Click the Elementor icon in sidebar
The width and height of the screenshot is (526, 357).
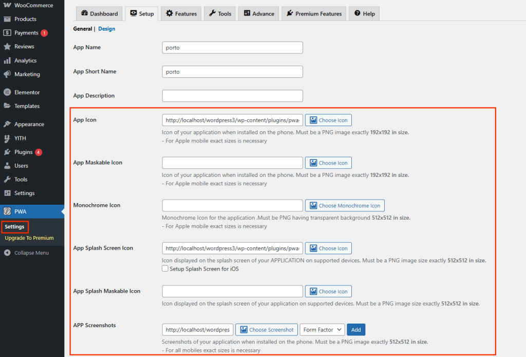pos(7,93)
